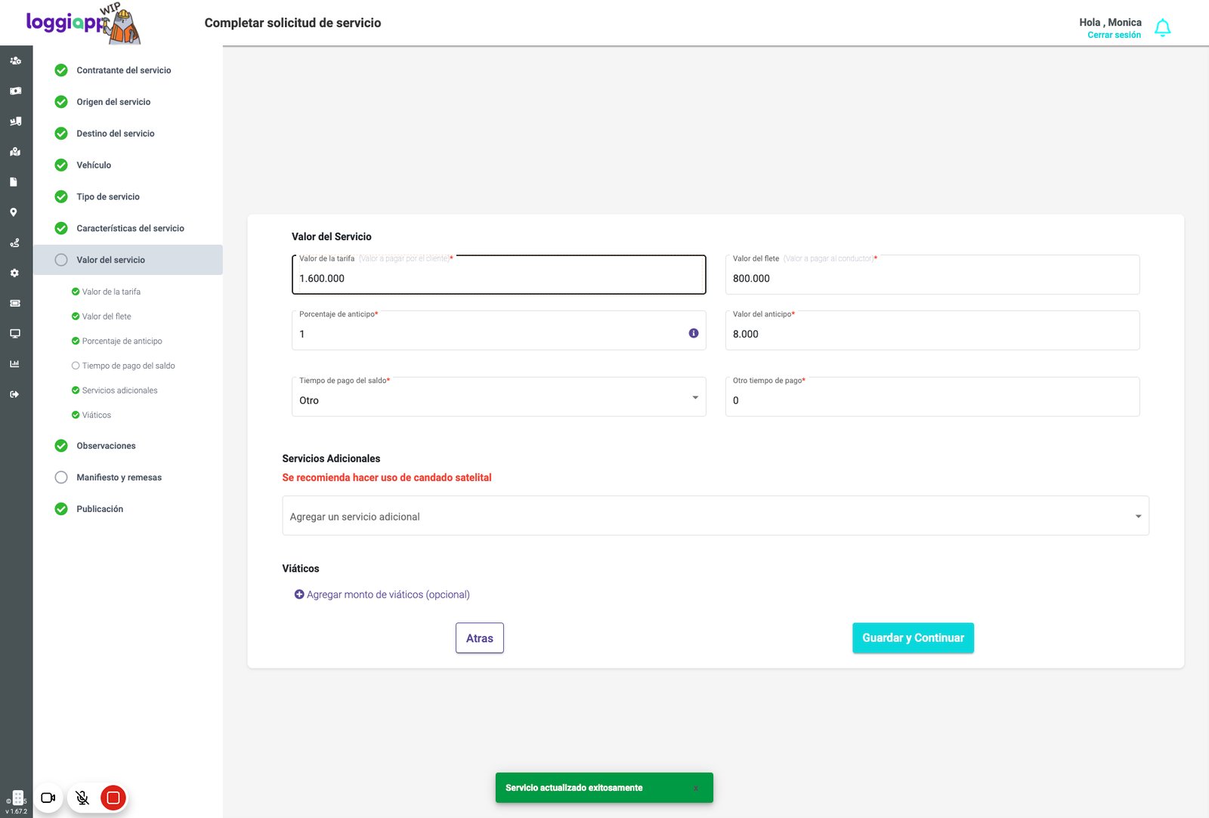The height and width of the screenshot is (818, 1209).
Task: Toggle the camera recording button
Action: click(x=48, y=798)
